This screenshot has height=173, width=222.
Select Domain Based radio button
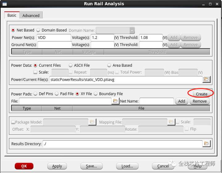38,30
